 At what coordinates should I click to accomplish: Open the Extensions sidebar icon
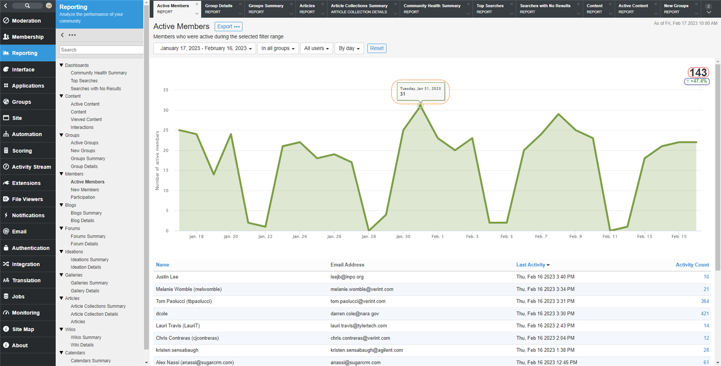tap(6, 183)
